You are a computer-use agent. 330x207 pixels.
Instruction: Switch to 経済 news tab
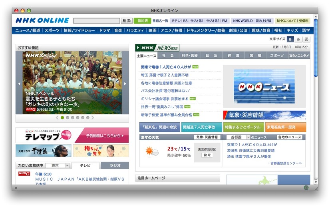coord(233,56)
